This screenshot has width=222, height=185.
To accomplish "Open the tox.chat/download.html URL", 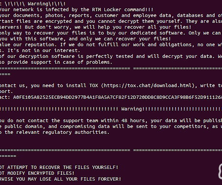I will pyautogui.click(x=148, y=86).
